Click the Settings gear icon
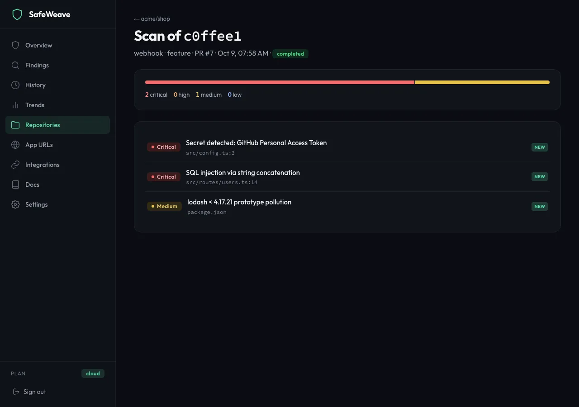This screenshot has height=407, width=579. pyautogui.click(x=15, y=204)
